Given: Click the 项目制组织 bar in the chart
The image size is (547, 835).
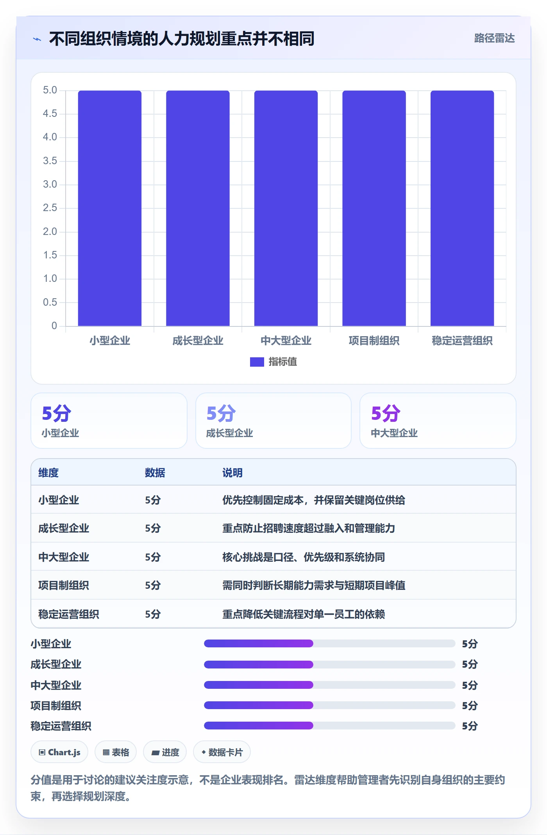Looking at the screenshot, I should coord(374,208).
